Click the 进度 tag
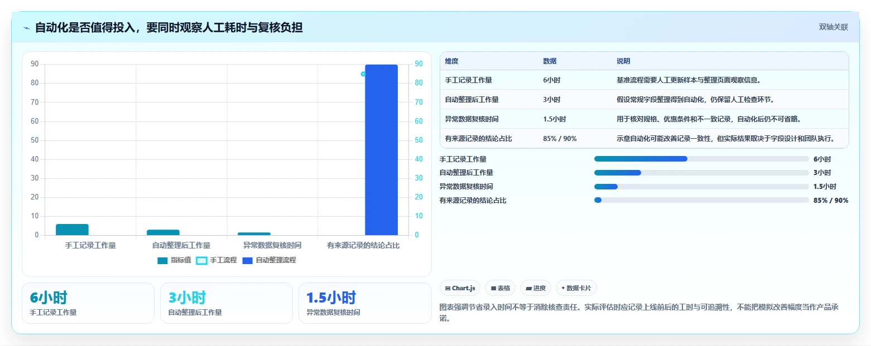The height and width of the screenshot is (346, 871). pos(536,288)
